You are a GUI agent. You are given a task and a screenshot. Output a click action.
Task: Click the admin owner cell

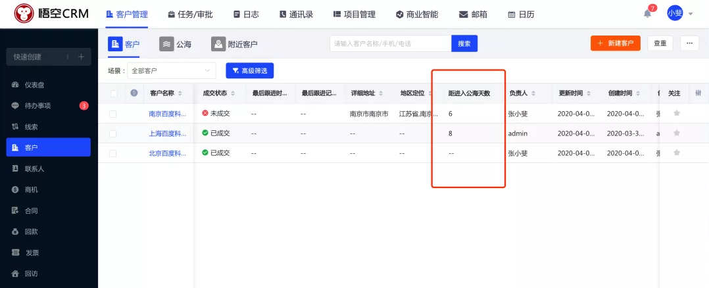[x=518, y=134]
